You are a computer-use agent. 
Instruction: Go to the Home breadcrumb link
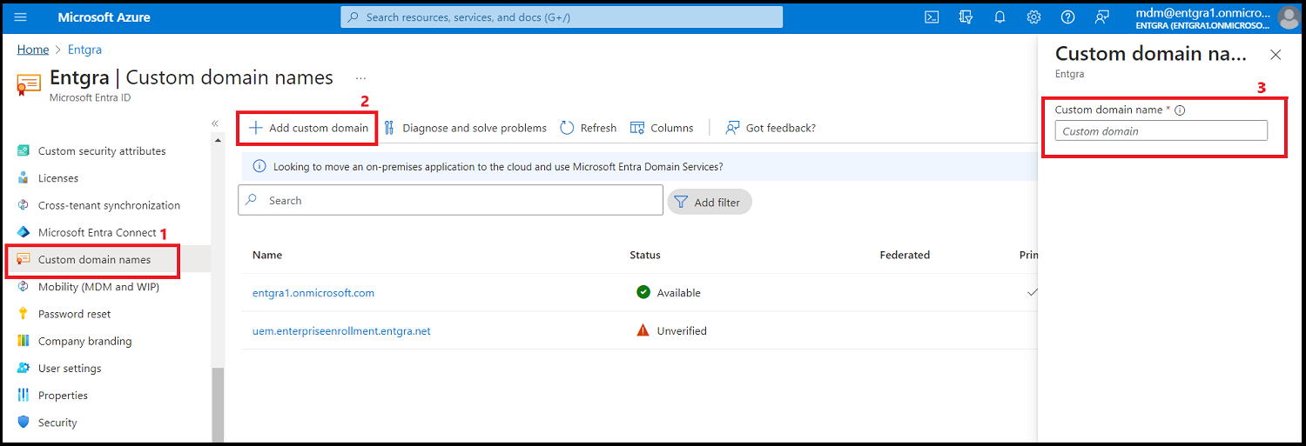click(33, 50)
